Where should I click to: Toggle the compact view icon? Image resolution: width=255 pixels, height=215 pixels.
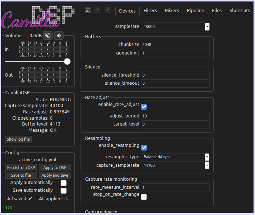(88, 10)
